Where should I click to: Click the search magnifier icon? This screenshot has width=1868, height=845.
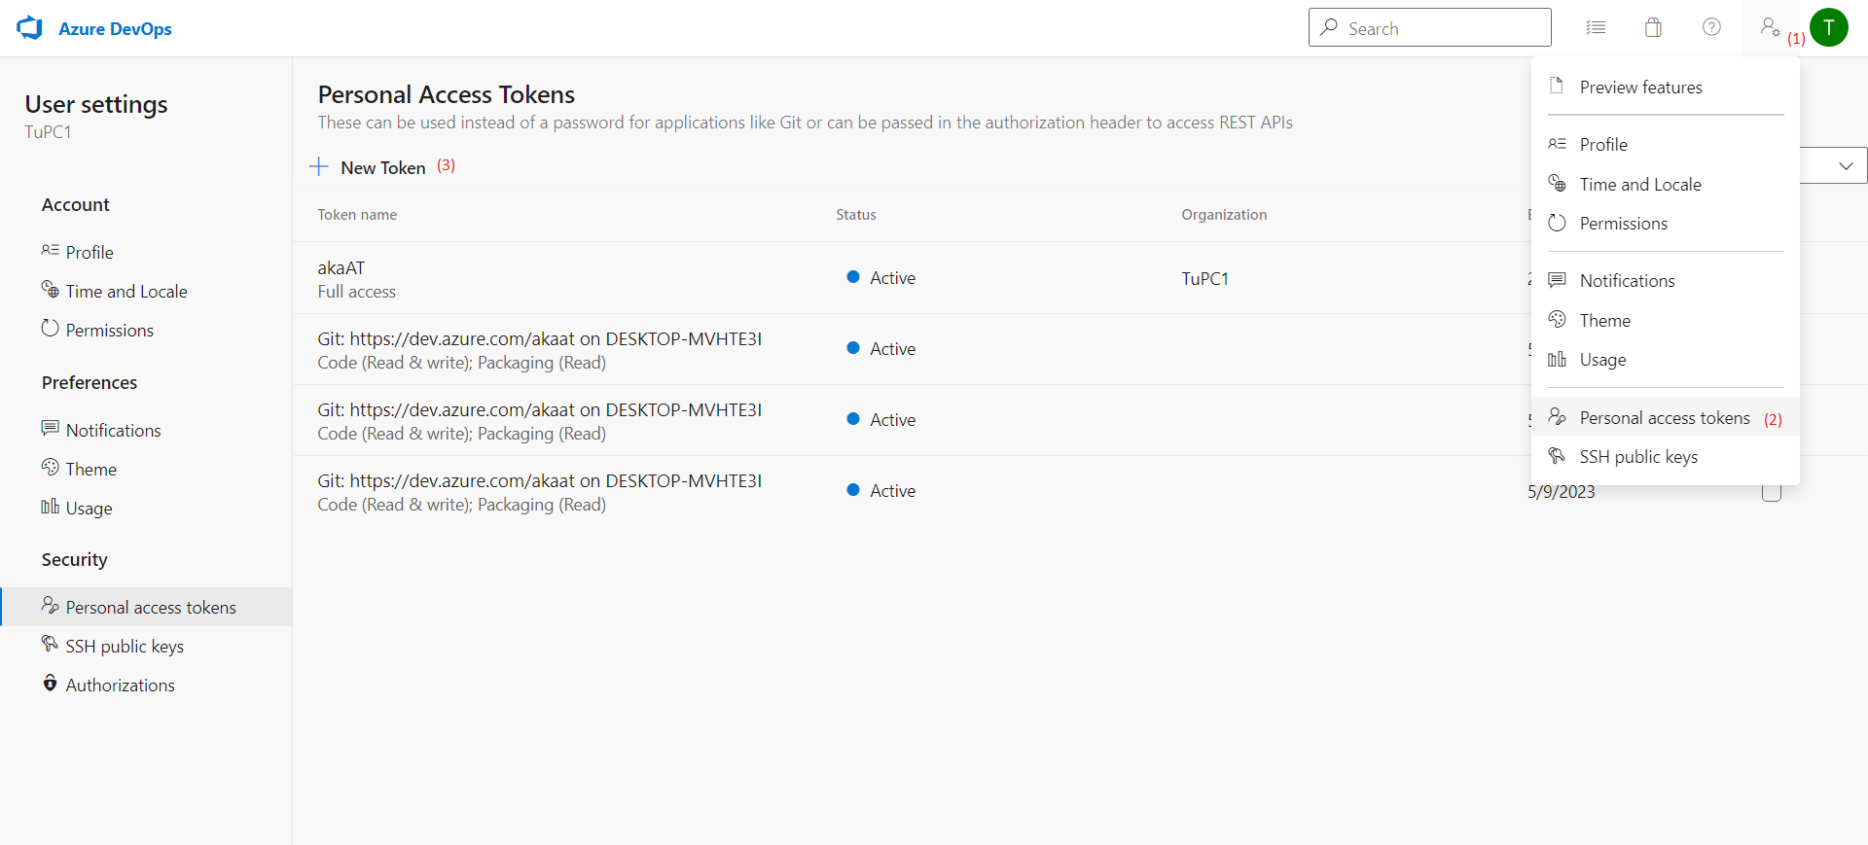(x=1329, y=27)
